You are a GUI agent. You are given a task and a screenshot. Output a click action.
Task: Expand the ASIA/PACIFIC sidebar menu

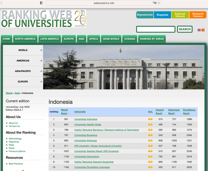click(23, 71)
